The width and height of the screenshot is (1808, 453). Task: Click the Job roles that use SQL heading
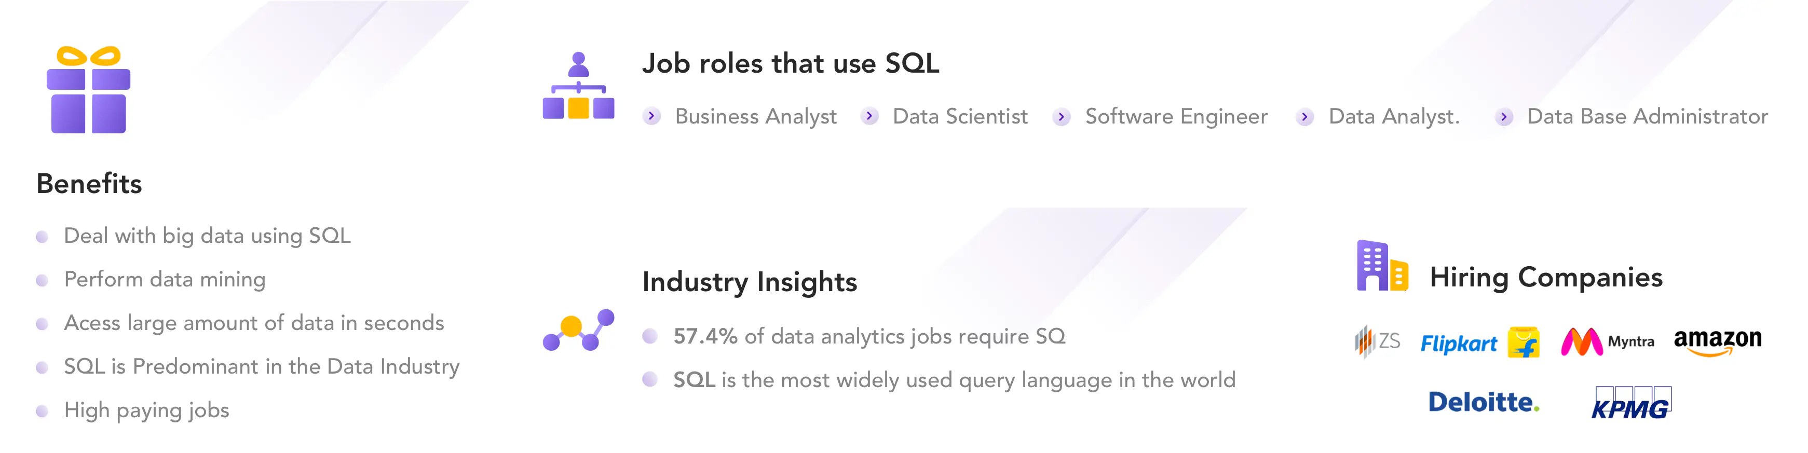click(790, 63)
